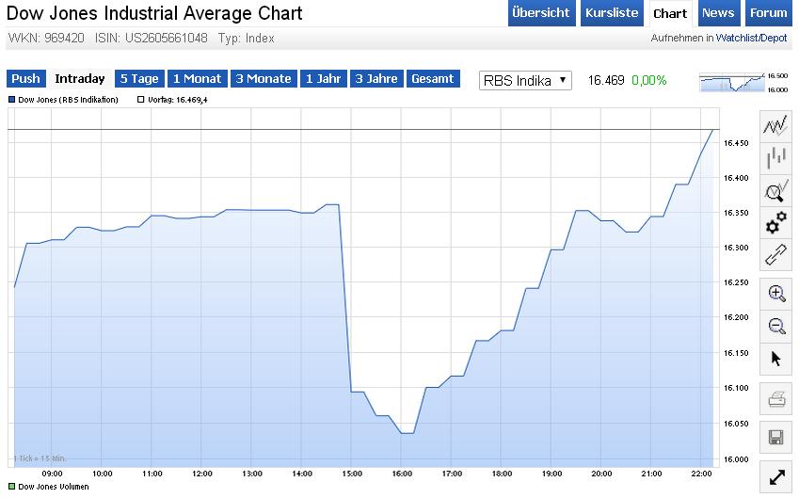Open the Forum tab
The image size is (799, 498).
point(768,13)
